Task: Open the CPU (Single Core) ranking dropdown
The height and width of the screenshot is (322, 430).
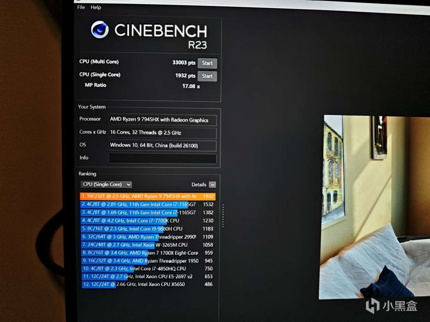Action: coord(106,184)
